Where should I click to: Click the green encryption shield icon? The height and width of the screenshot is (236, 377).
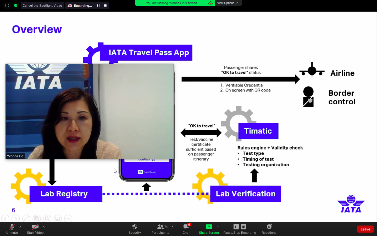pyautogui.click(x=16, y=6)
